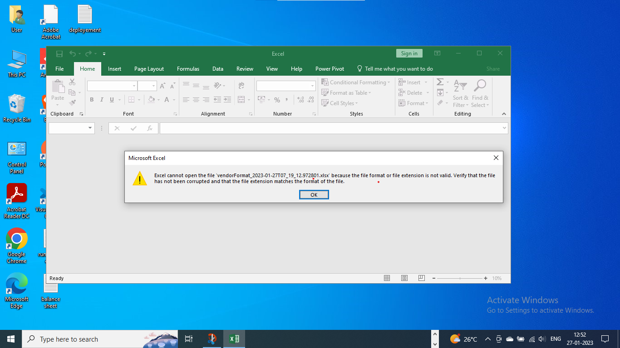Screen dimensions: 620x348
Task: Open the File menu
Action: (59, 69)
